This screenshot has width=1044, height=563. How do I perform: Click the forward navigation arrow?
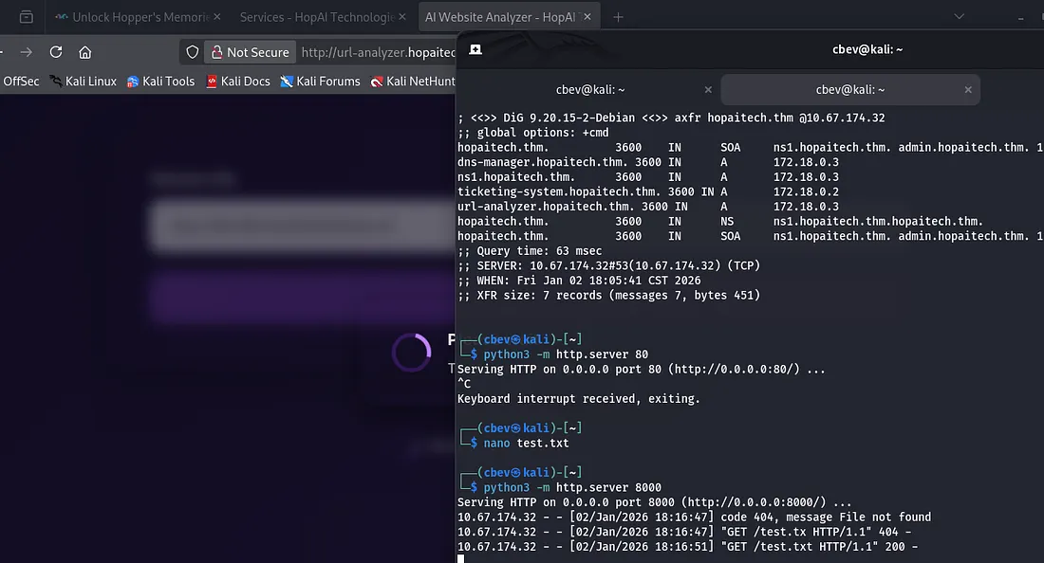coord(26,52)
